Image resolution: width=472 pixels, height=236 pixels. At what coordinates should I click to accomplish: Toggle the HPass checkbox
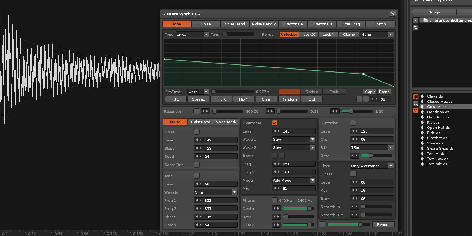353,174
